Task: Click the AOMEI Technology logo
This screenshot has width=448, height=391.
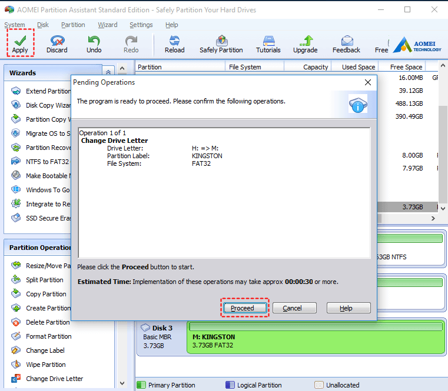Action: click(x=417, y=45)
